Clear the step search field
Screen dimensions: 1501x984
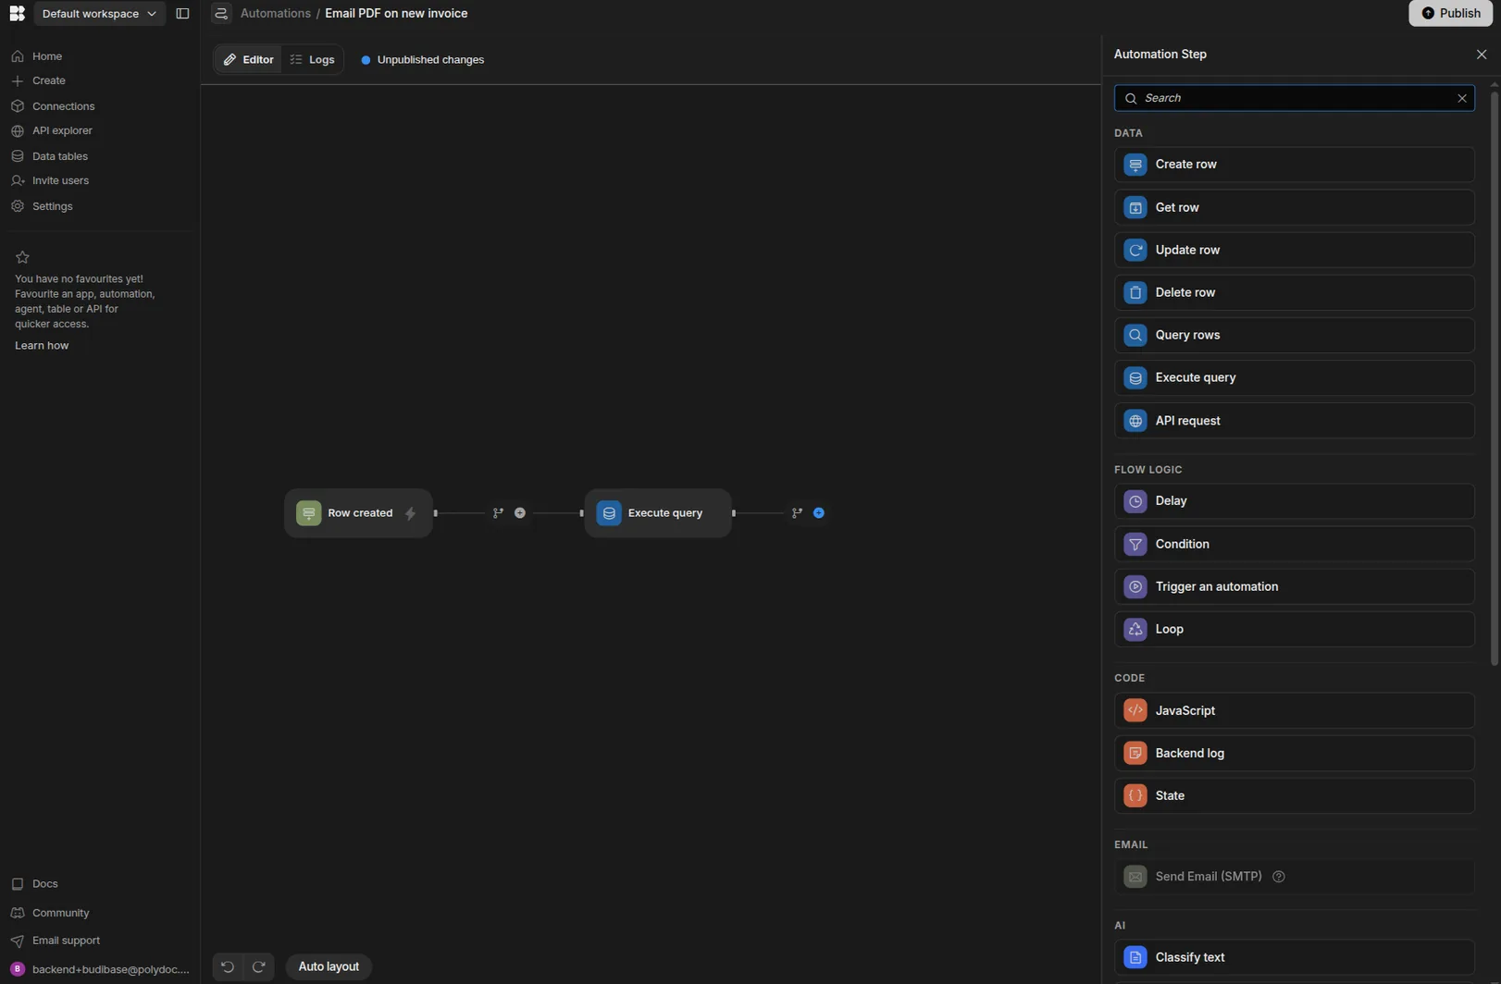pos(1462,98)
